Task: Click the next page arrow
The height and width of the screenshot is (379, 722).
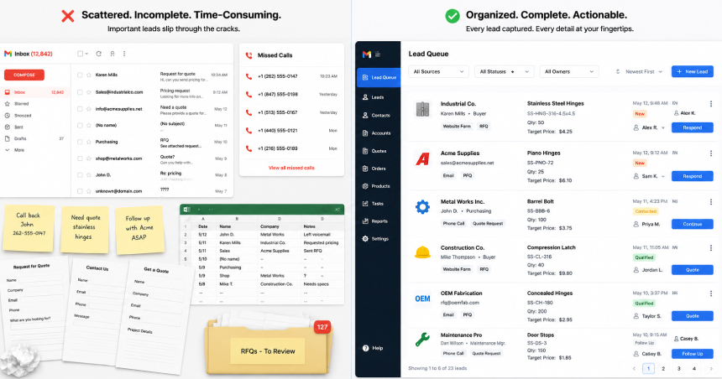Action: (711, 368)
